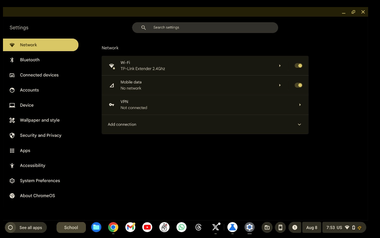Disable the Mobile data toggle
Viewport: 380px width, 238px height.
[x=298, y=85]
